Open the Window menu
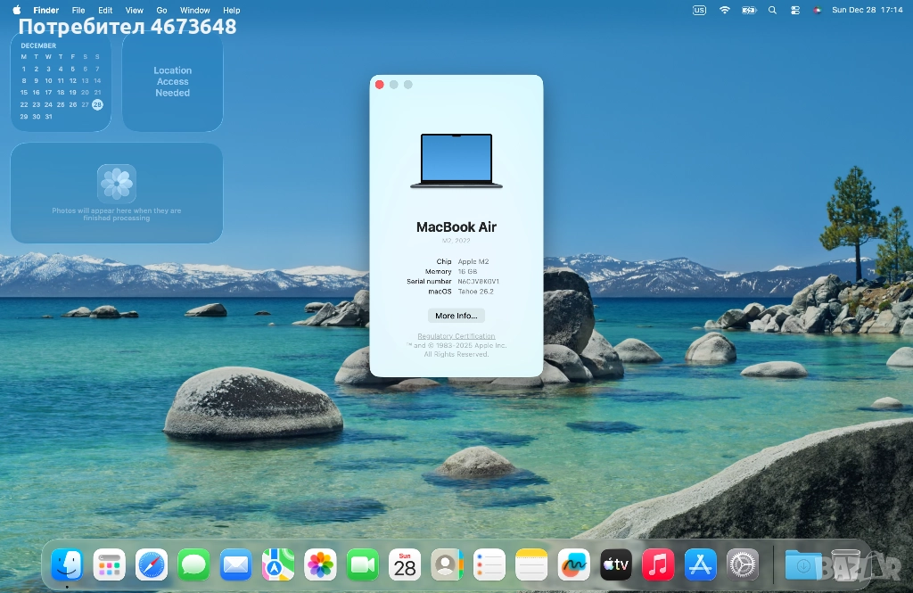 (x=195, y=10)
